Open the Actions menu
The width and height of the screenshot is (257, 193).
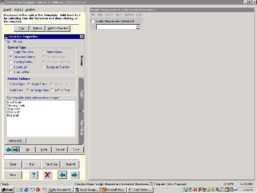18,10
